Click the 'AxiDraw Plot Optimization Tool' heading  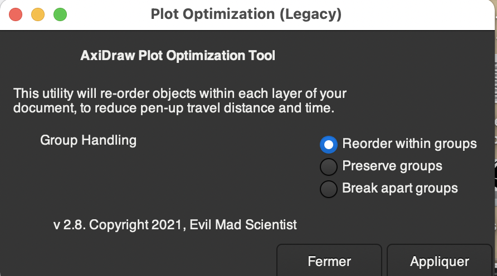178,56
